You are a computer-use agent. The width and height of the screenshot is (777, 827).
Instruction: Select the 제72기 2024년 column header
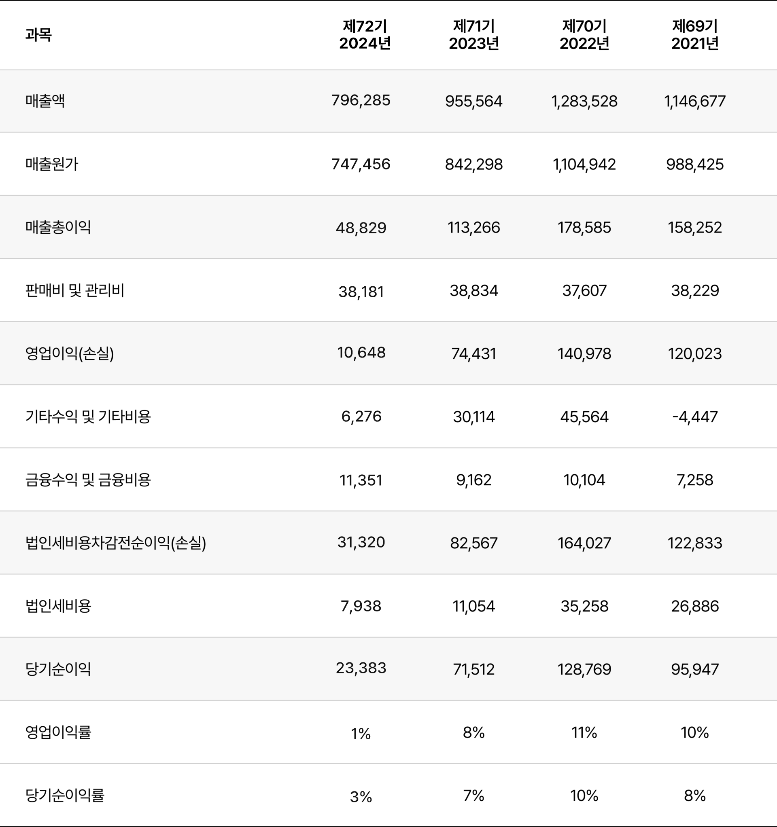[365, 35]
